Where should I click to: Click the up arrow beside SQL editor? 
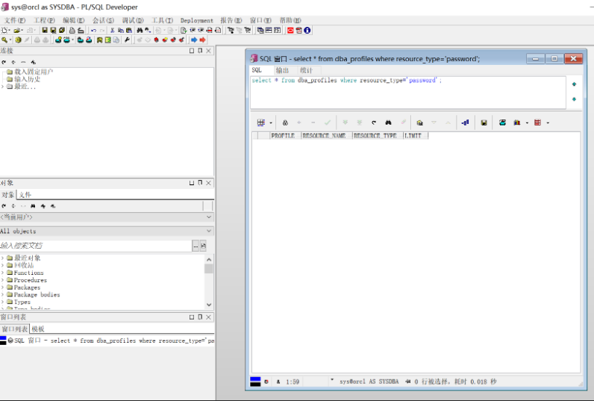pyautogui.click(x=574, y=84)
